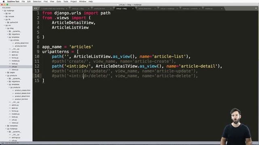Click file icon beside settings.py
Screen dimensions: 259x145
pyautogui.click(x=10, y=138)
